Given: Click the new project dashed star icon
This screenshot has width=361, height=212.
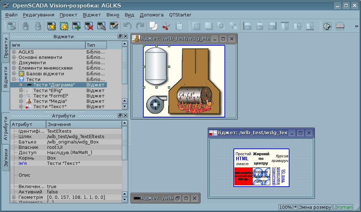Looking at the screenshot, I should coord(64,26).
